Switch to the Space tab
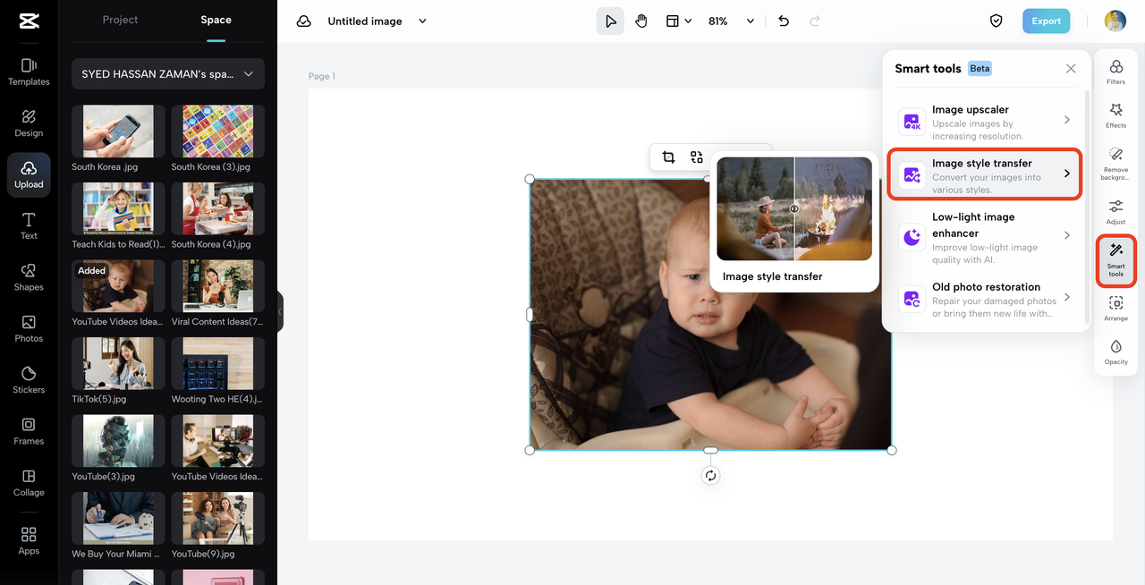1145x585 pixels. tap(216, 20)
